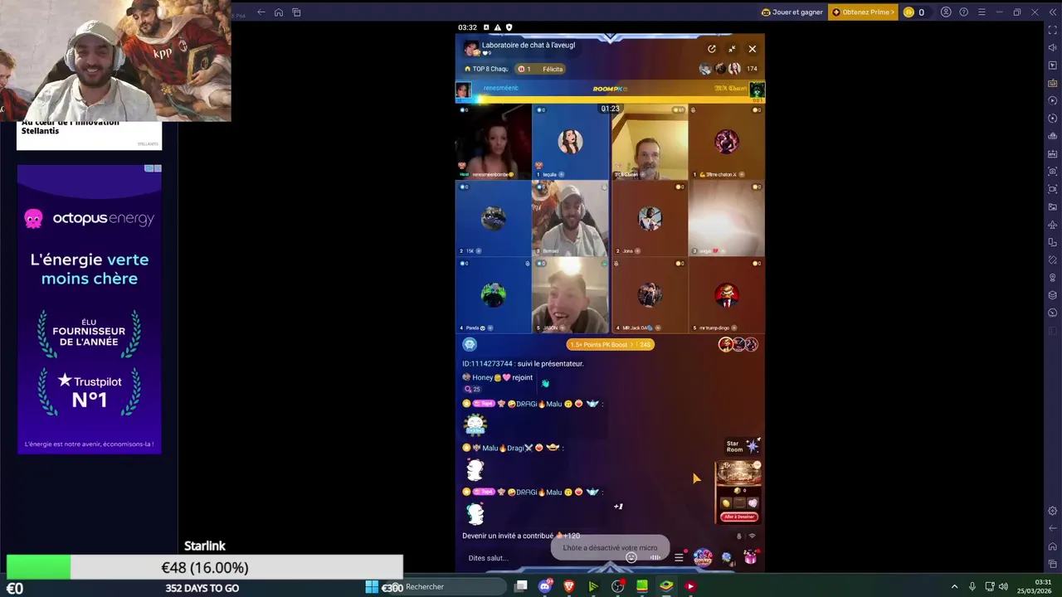Screen dimensions: 1062x597
Task: Click the blue robot icon below seats
Action: pyautogui.click(x=470, y=344)
